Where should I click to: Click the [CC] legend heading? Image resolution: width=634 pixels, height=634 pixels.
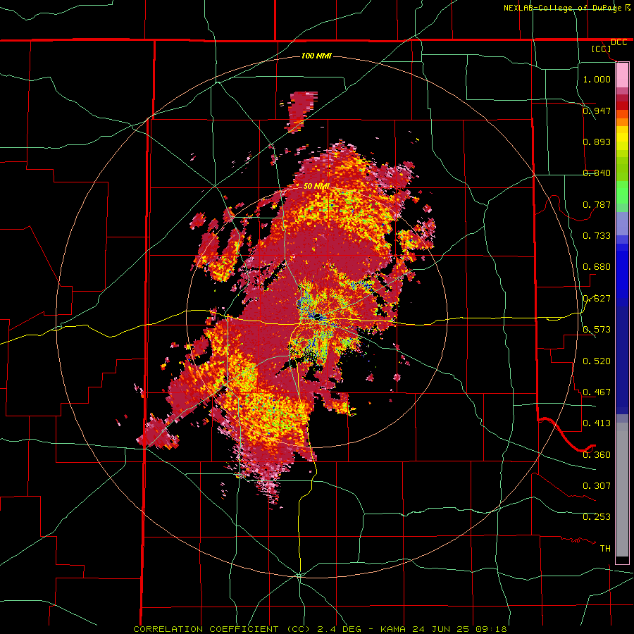tap(602, 49)
